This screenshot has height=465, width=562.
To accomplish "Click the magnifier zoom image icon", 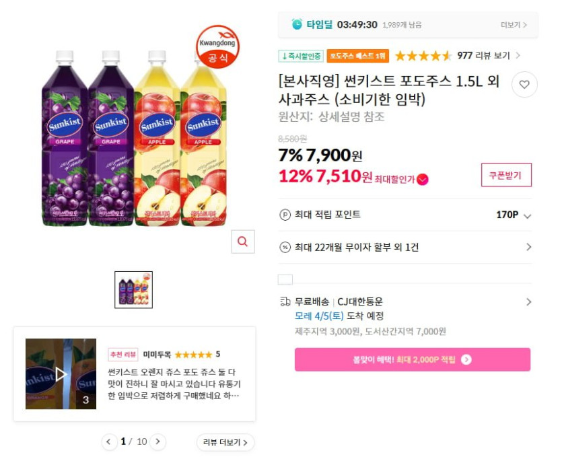I will pyautogui.click(x=243, y=241).
